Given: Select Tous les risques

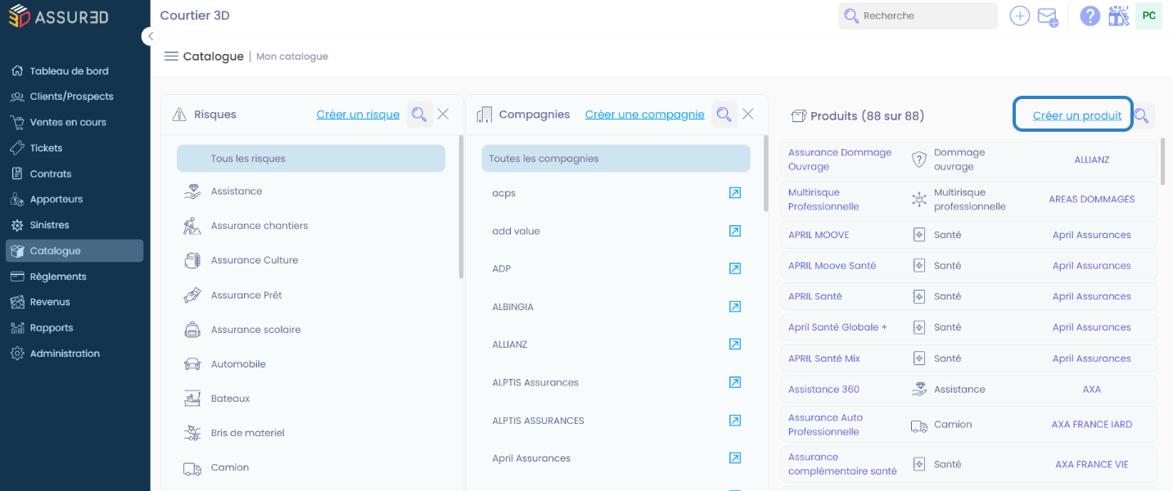Looking at the screenshot, I should pyautogui.click(x=311, y=159).
